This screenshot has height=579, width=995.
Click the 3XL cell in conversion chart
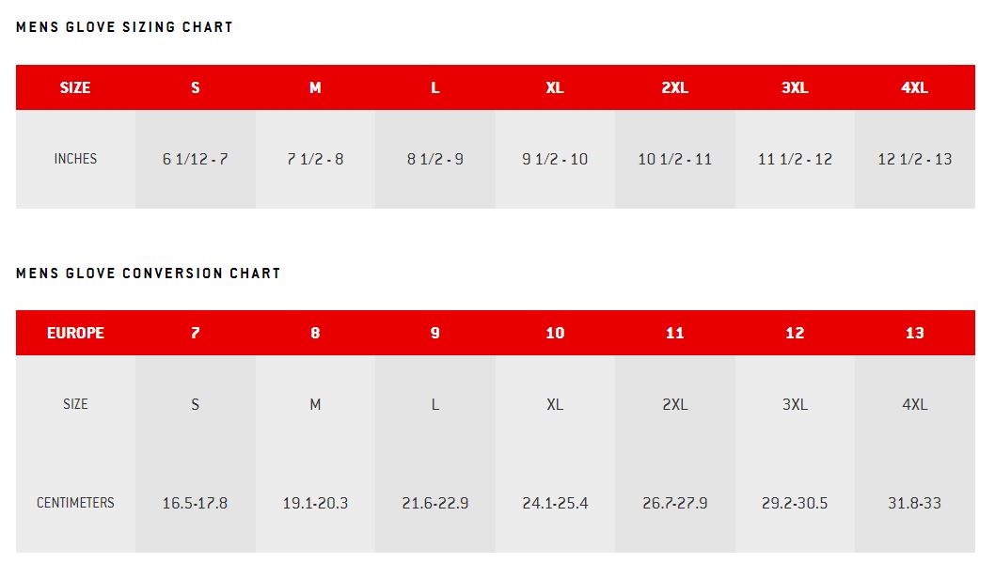[x=795, y=404]
